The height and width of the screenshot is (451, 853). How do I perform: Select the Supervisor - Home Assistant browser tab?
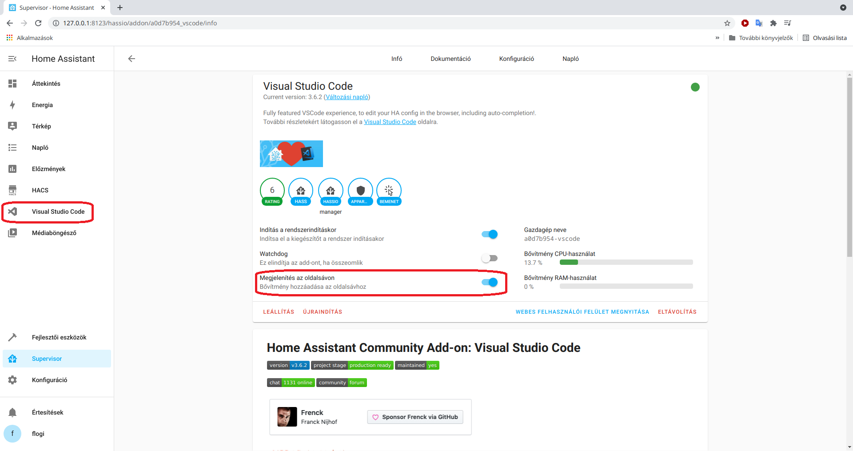point(56,8)
